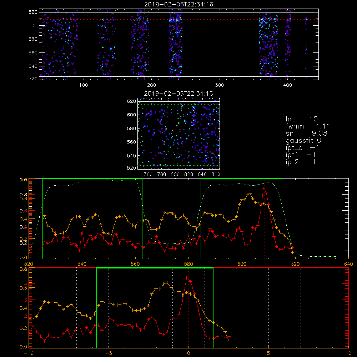Click the right thick green bar atop the upper line plot
Screen dimensions: 357x357
coord(241,178)
